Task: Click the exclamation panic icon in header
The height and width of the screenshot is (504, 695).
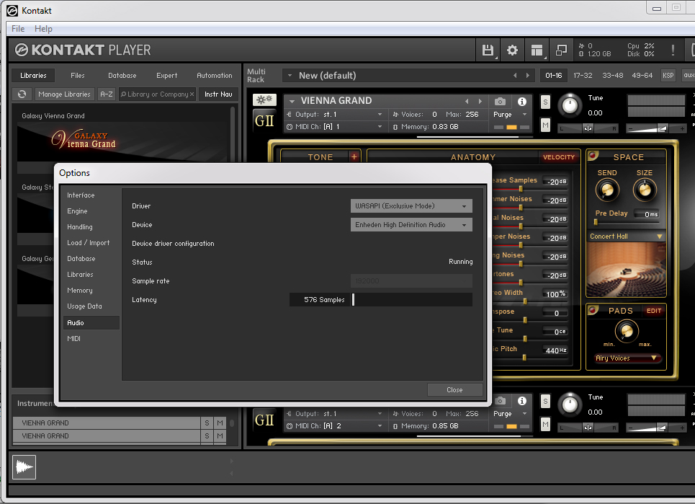Action: [673, 50]
